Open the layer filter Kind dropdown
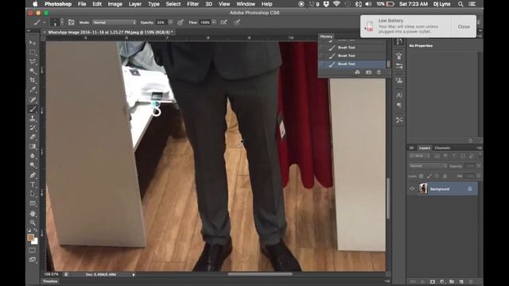This screenshot has width=509, height=286. point(419,156)
